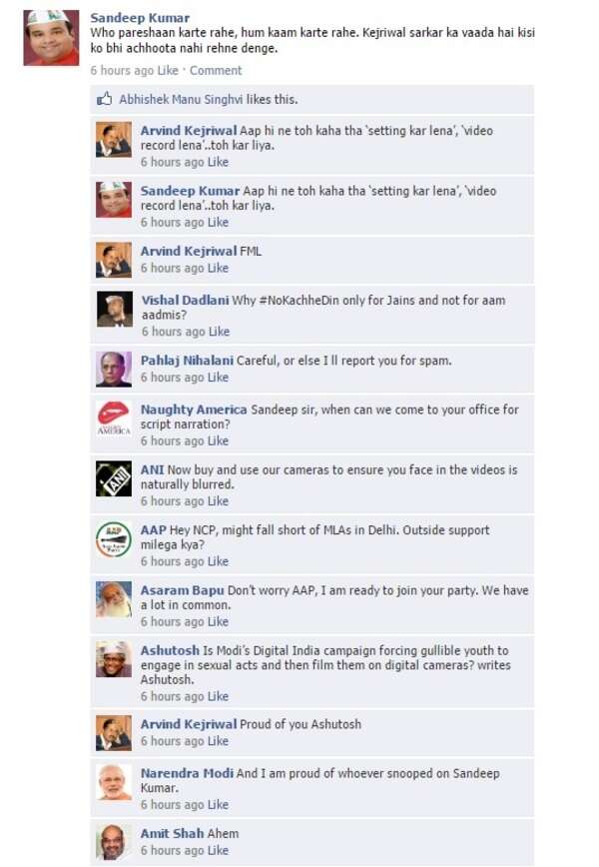Click the Amit Shah avatar picture

tap(114, 842)
